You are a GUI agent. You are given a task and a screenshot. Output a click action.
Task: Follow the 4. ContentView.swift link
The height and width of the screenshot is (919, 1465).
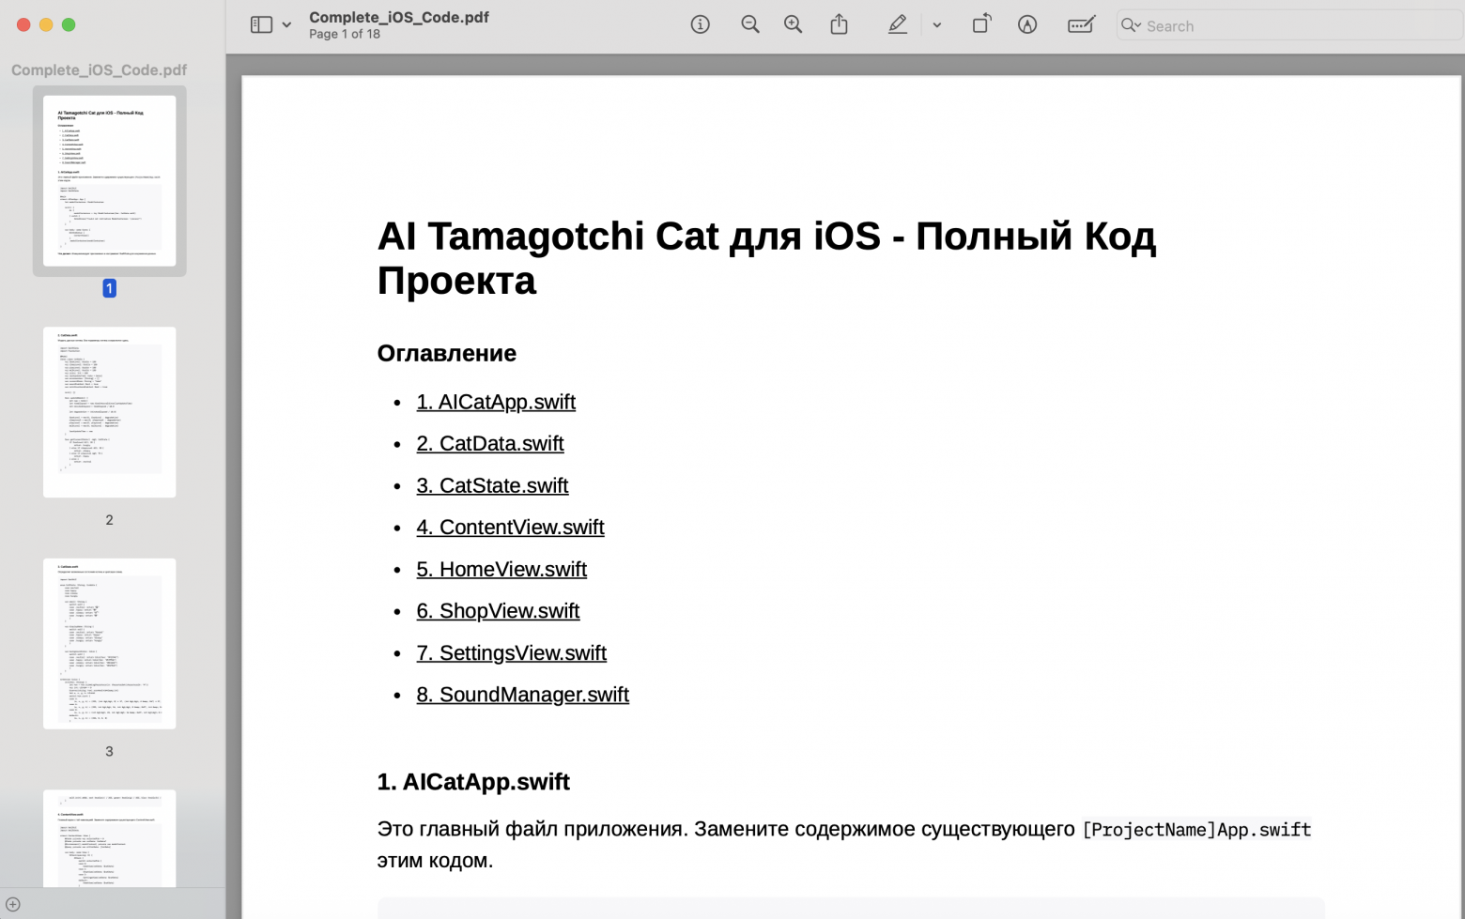(510, 528)
